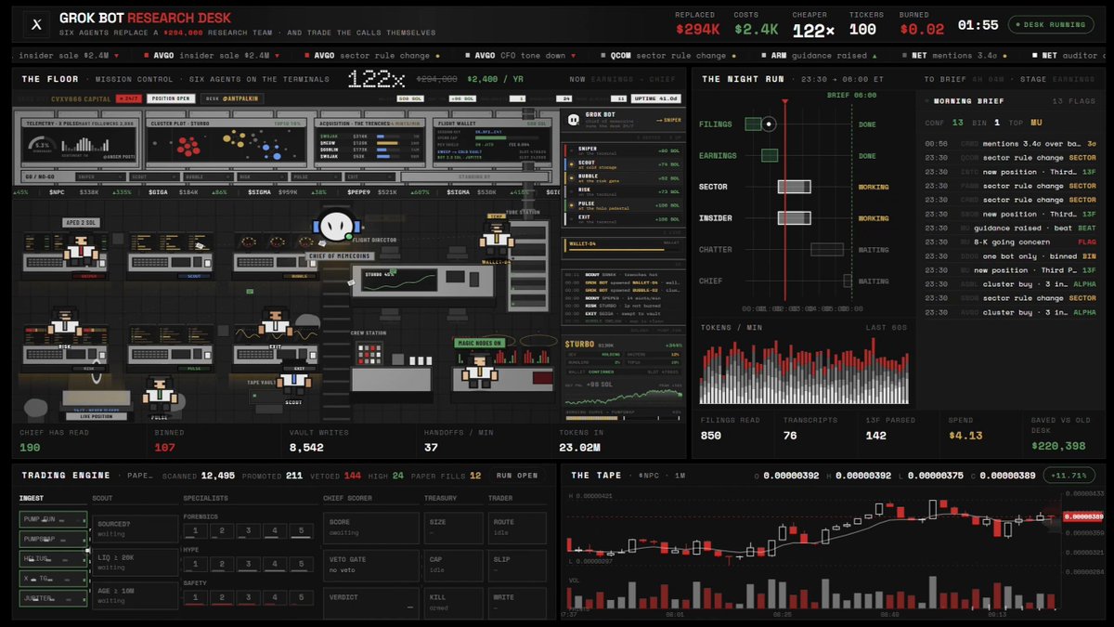Switch to the INGEST column tab
This screenshot has width=1114, height=627.
[32, 498]
